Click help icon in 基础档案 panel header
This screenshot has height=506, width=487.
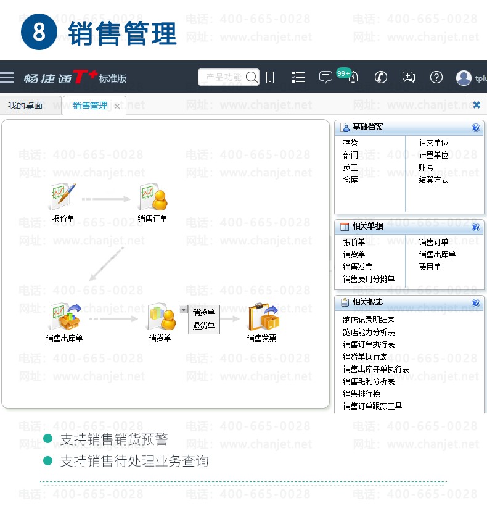[x=476, y=128]
